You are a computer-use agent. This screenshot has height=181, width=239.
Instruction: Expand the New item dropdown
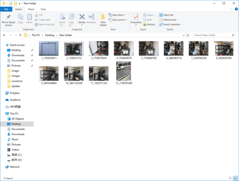click(117, 15)
